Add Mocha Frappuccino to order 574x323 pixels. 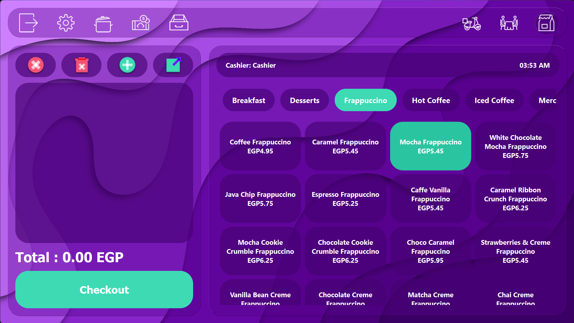[431, 146]
